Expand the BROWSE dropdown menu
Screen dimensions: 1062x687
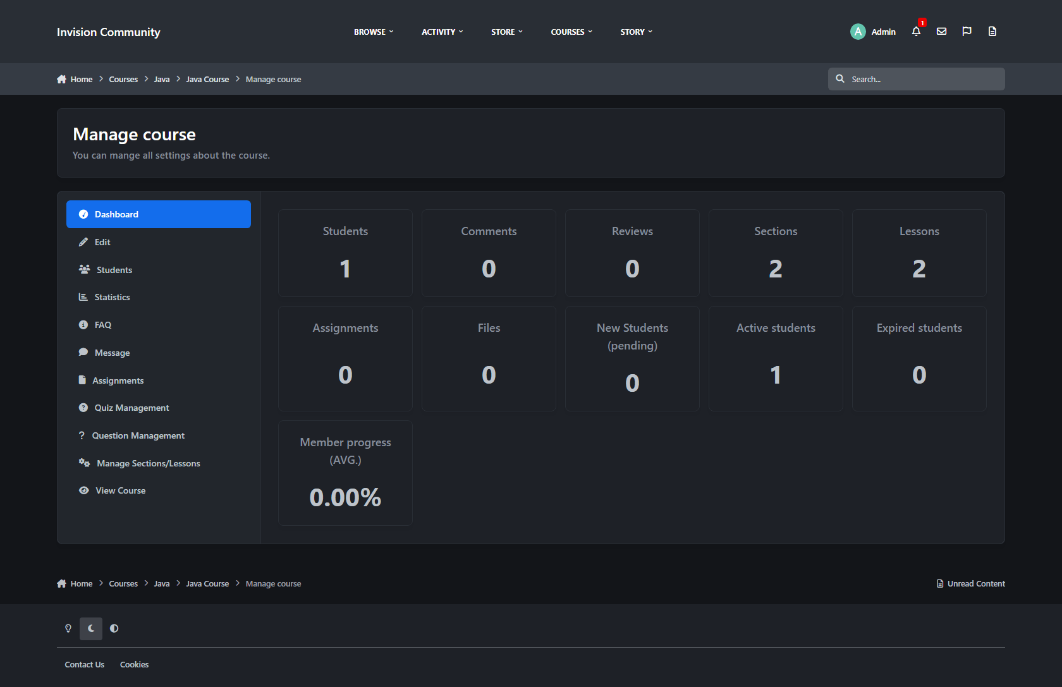pyautogui.click(x=374, y=32)
